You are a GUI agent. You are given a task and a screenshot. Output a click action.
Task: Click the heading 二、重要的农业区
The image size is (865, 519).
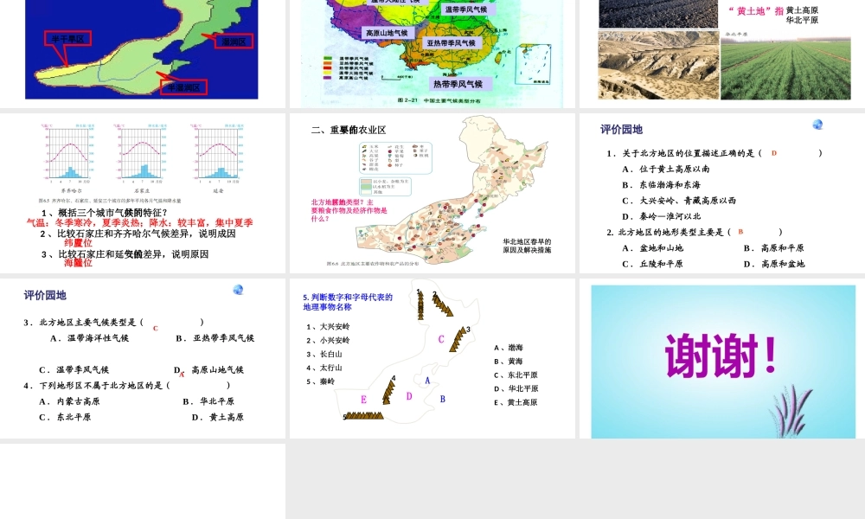click(x=349, y=130)
